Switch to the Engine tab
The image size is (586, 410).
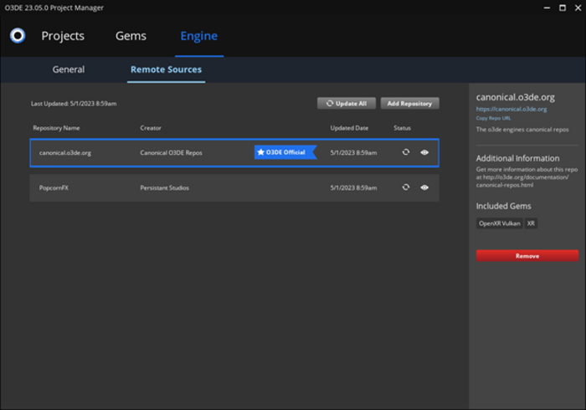point(199,36)
